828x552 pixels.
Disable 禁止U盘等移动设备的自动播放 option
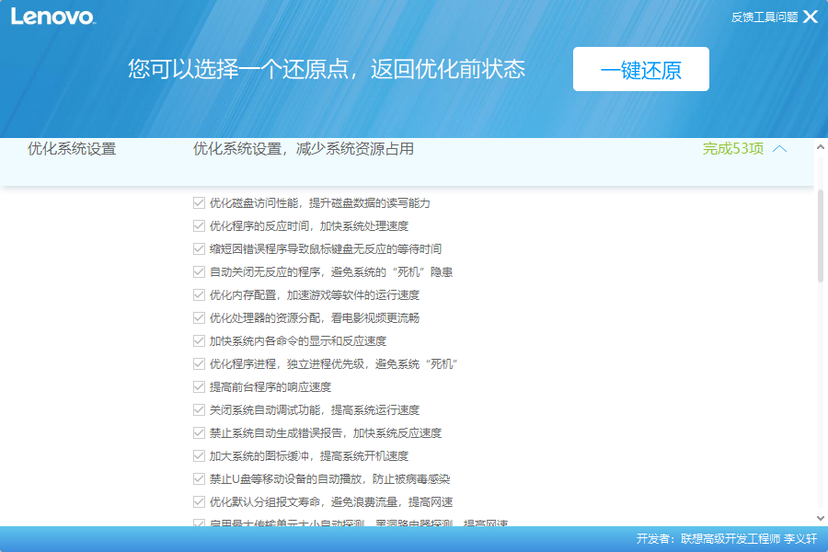[197, 478]
